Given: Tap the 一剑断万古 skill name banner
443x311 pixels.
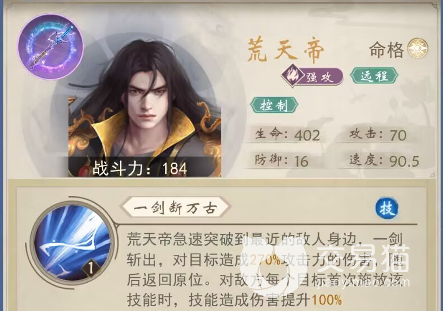Looking at the screenshot, I should (x=176, y=208).
